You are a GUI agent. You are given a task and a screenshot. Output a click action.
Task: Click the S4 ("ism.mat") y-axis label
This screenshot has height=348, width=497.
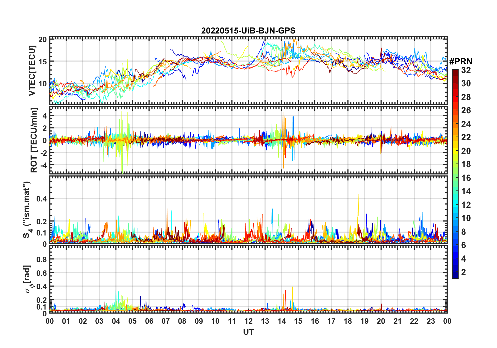(x=27, y=210)
